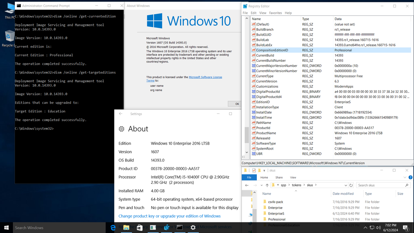414x233 pixels.
Task: Click the Registry Editor title bar icon
Action: (245, 6)
